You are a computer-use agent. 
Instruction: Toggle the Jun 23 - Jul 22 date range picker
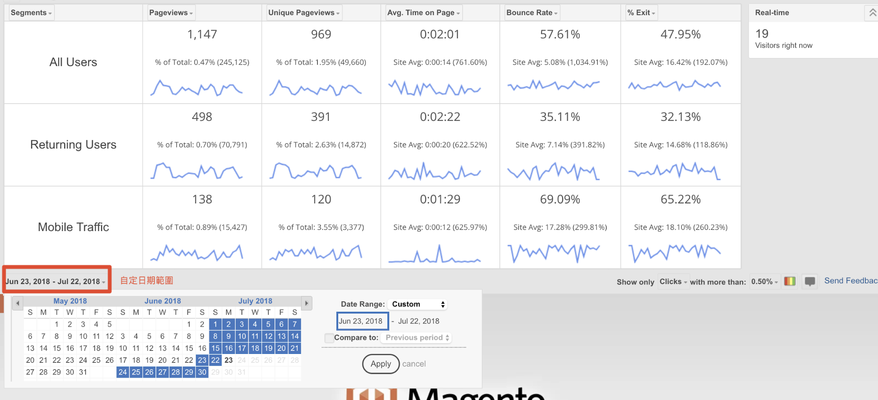coord(55,281)
